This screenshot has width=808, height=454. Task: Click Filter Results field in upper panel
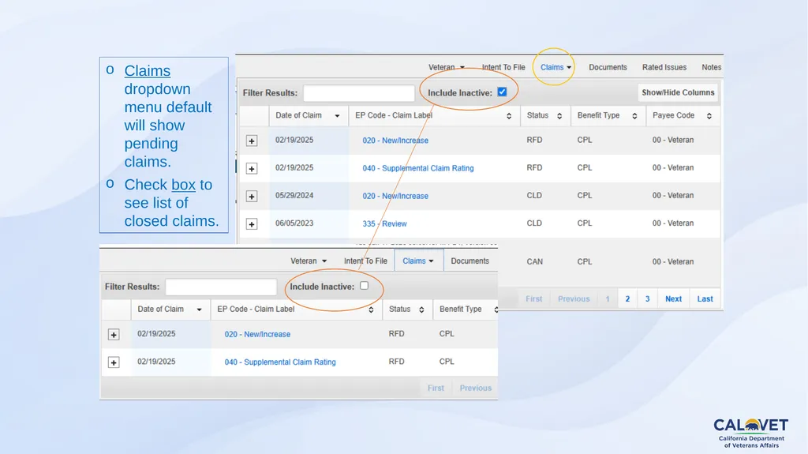coord(359,93)
